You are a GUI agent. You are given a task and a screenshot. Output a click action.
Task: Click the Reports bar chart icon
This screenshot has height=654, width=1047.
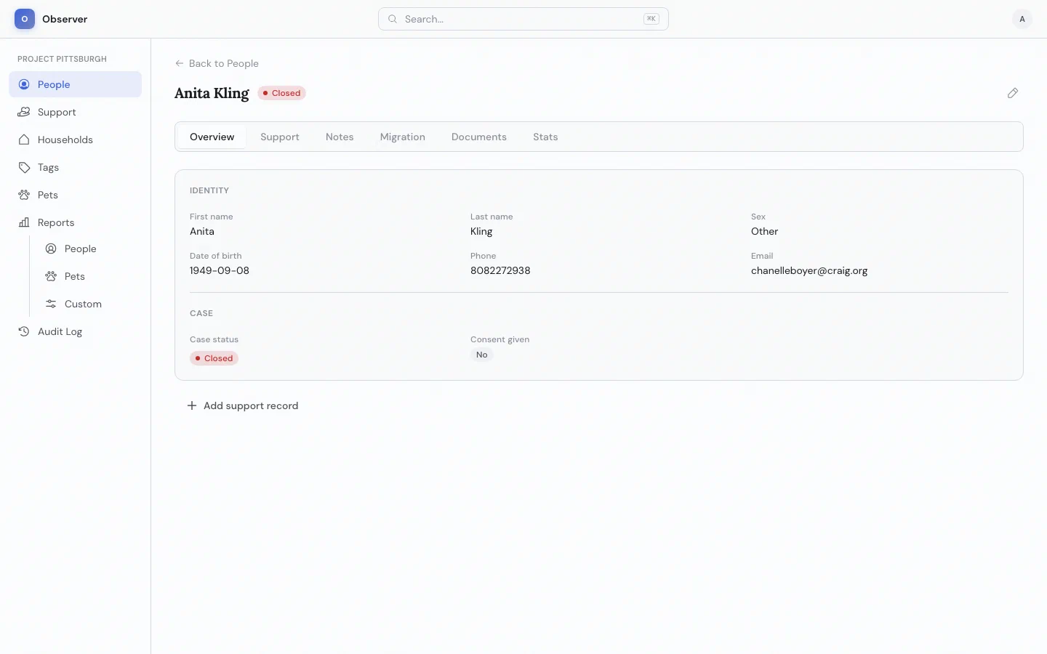pyautogui.click(x=24, y=222)
